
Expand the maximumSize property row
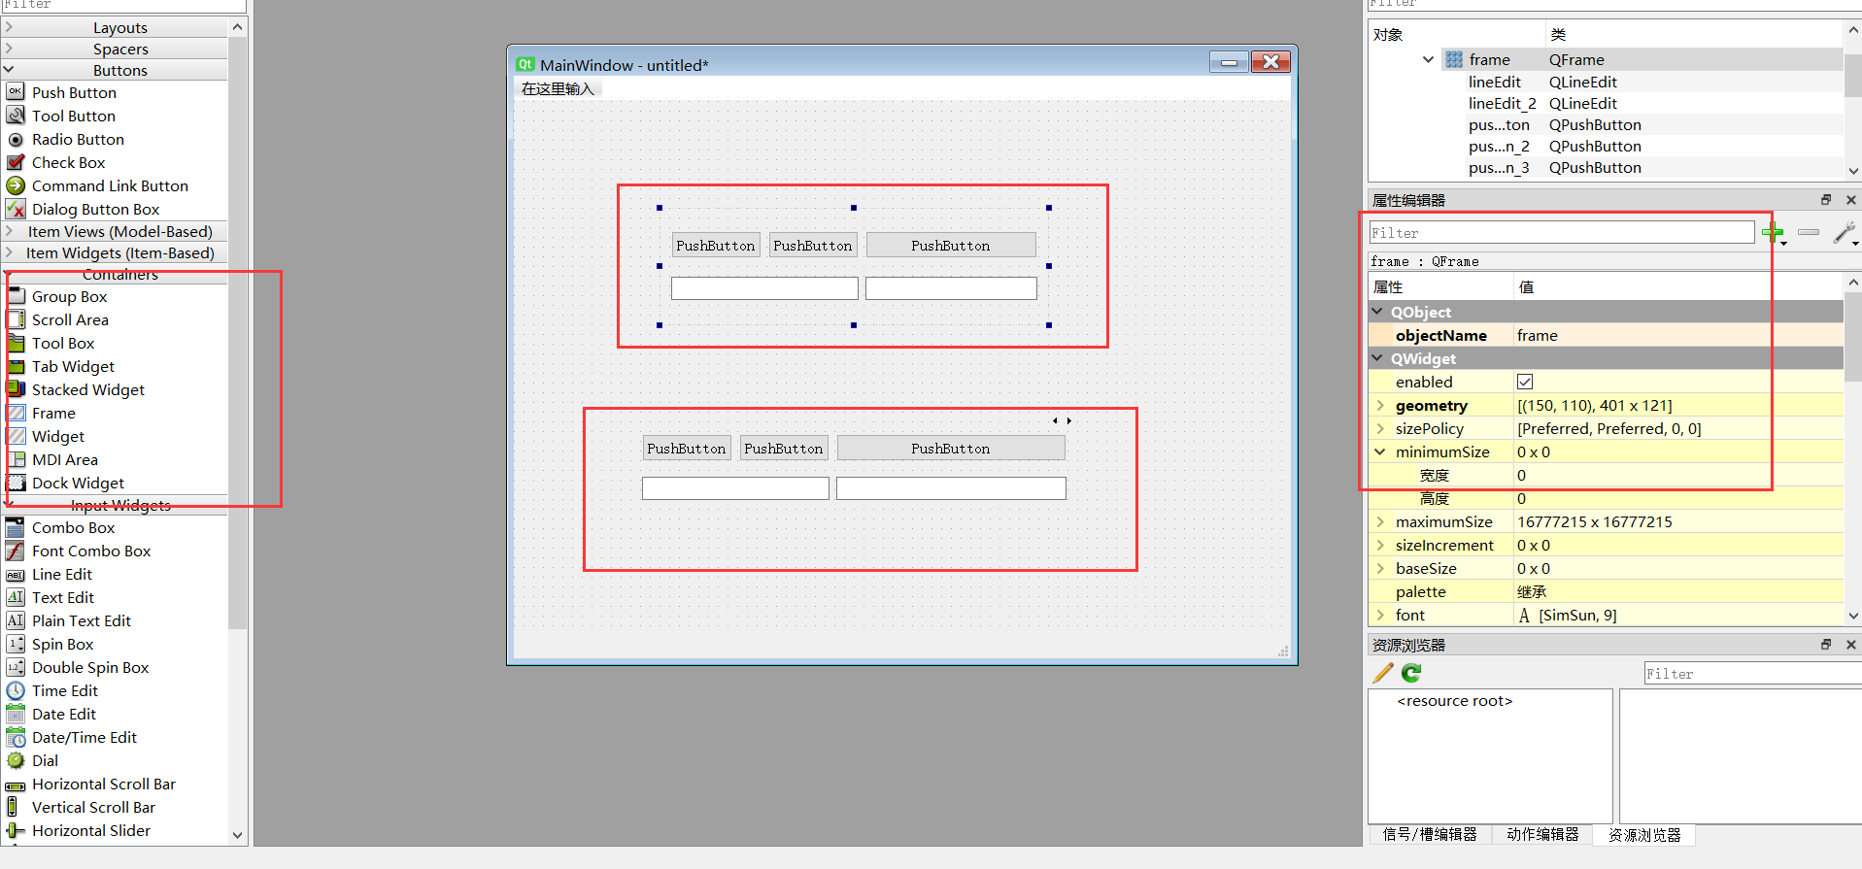1380,521
